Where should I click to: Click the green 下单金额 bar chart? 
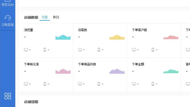coord(171,71)
